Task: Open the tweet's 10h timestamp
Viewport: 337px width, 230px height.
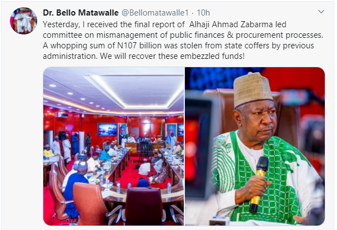Action: click(203, 13)
